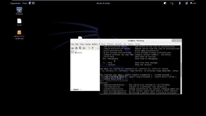
Task: Click '--path-exclude=<pattern>' option in terminal
Action: pos(114,91)
